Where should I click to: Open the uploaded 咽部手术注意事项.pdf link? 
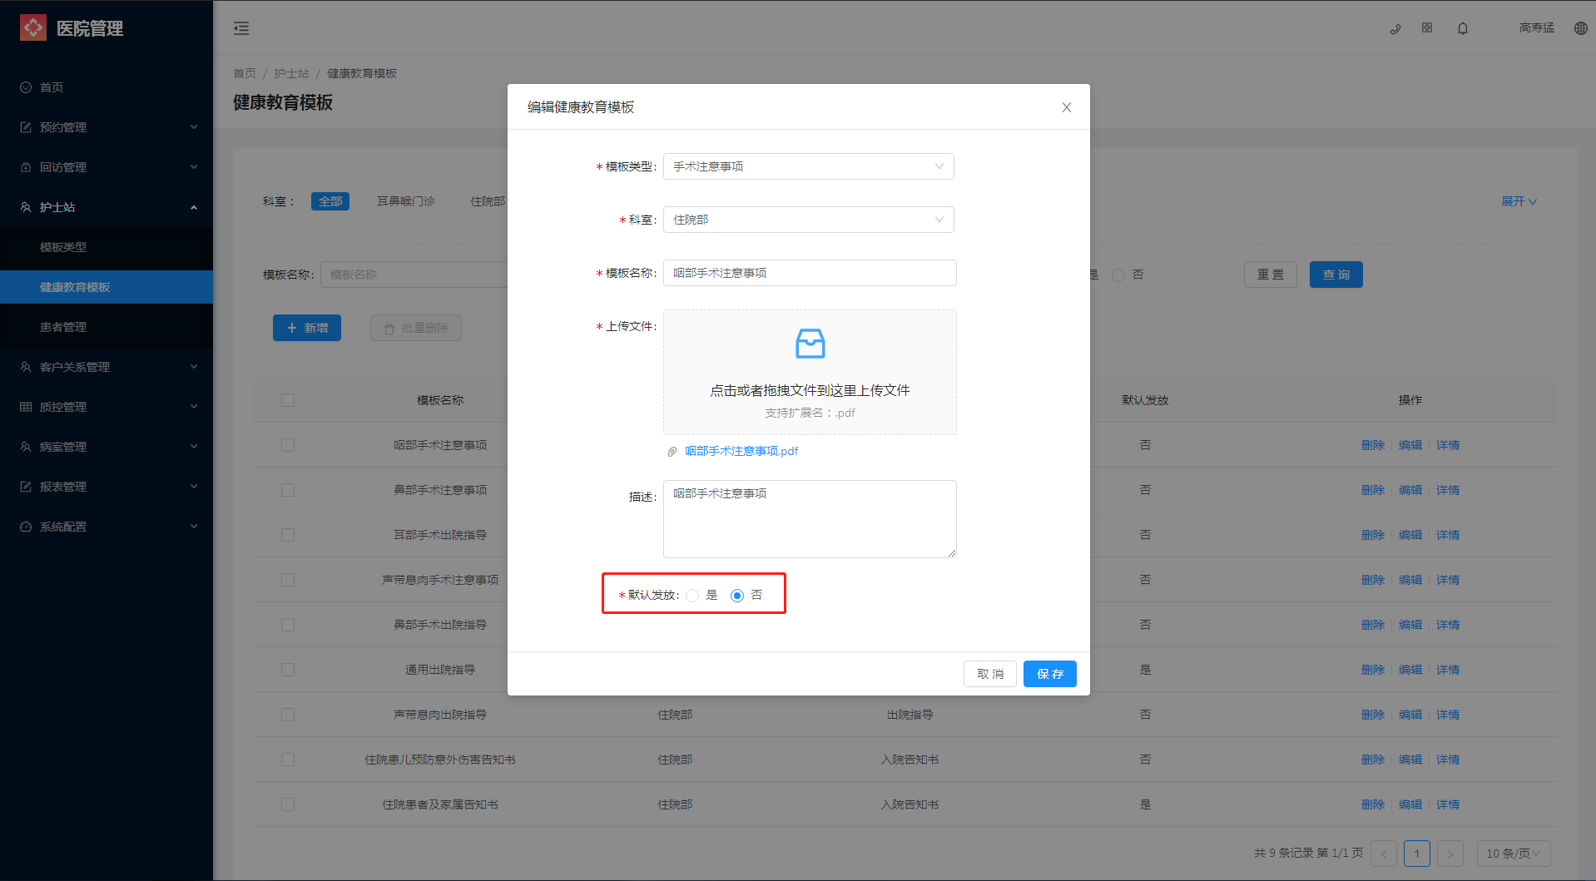coord(741,451)
